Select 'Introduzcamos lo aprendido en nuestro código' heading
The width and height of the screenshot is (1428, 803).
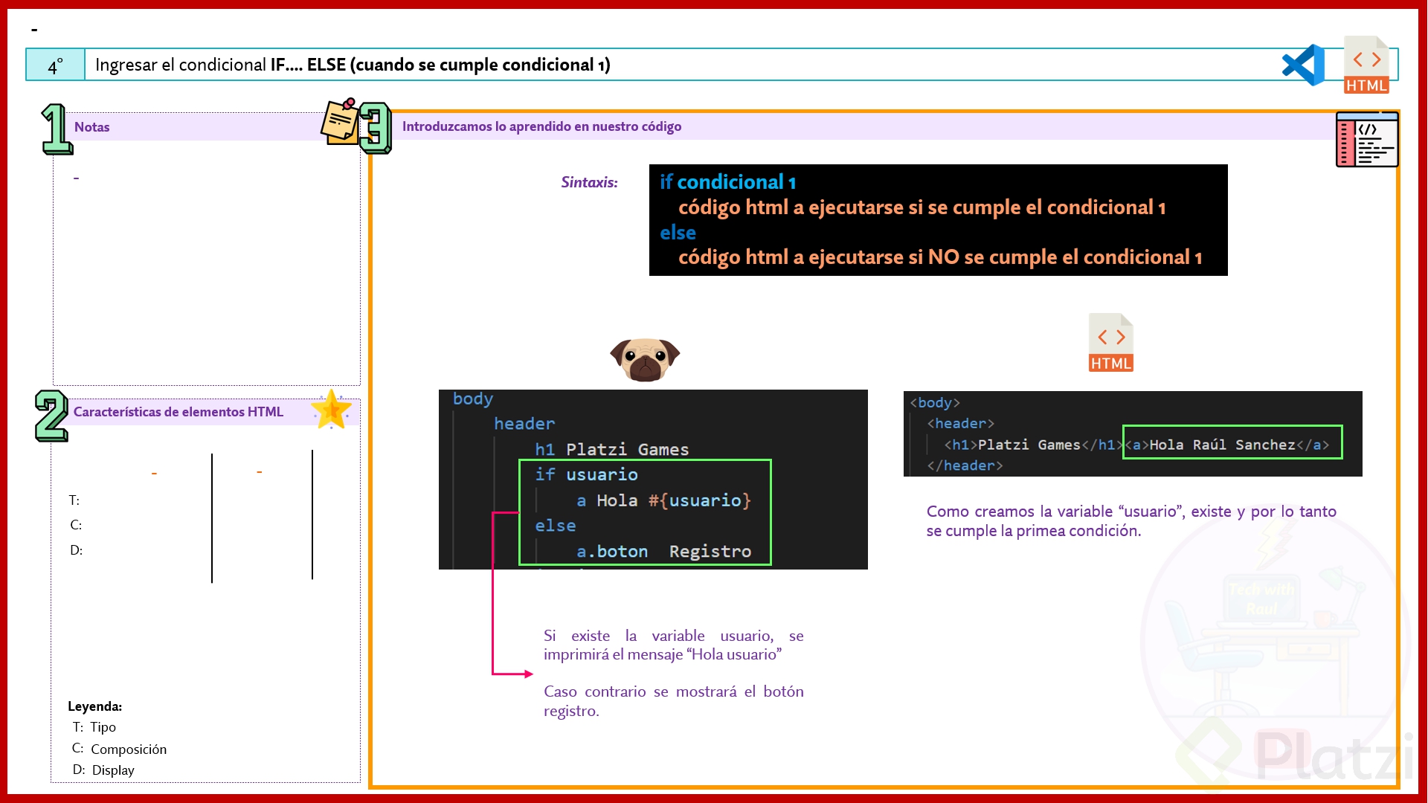[x=541, y=126]
